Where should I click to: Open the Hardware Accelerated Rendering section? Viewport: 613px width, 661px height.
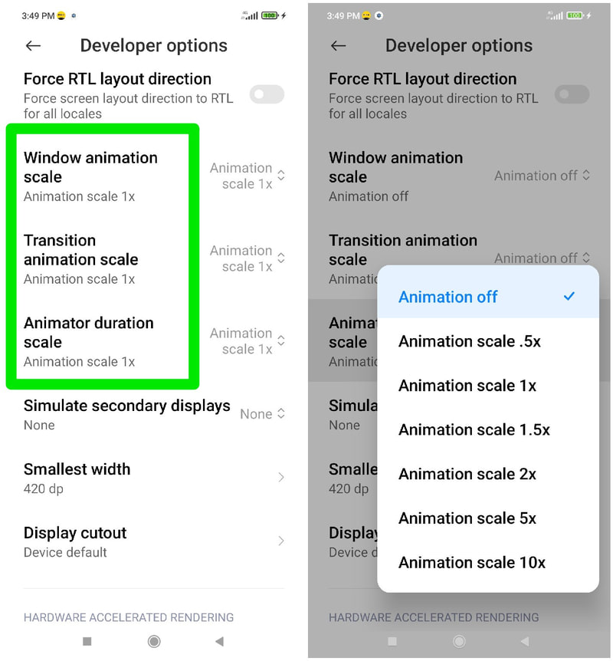point(128,617)
